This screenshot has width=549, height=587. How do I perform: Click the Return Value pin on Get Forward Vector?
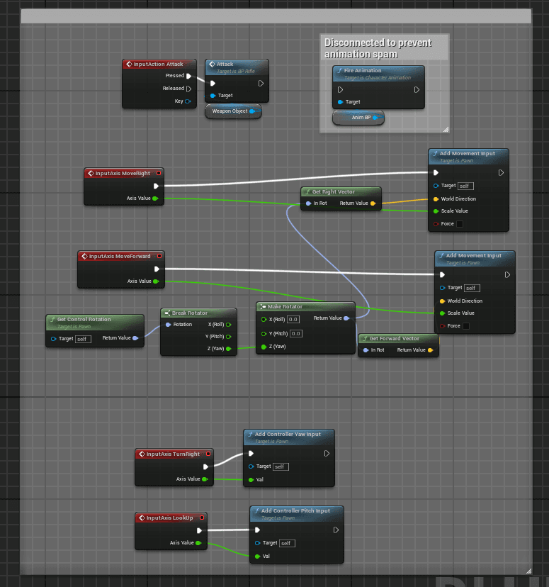point(430,350)
